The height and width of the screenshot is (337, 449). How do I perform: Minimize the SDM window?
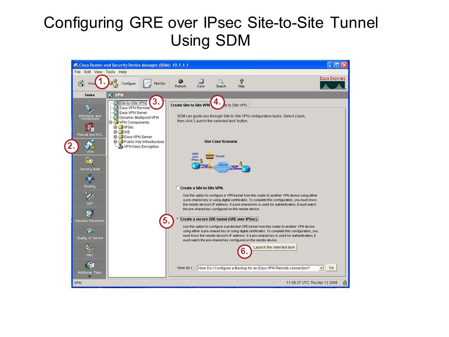[x=331, y=65]
